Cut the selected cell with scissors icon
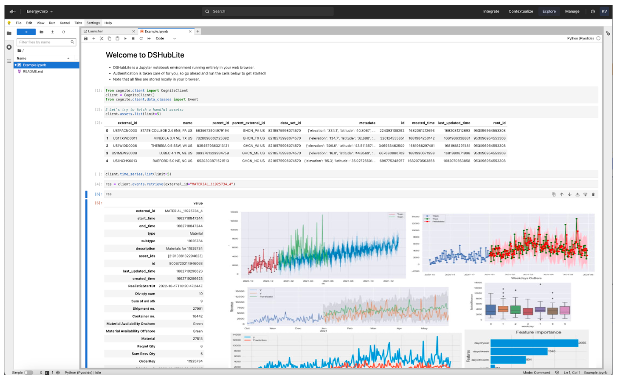Screen dimensions: 619x380 [102, 39]
